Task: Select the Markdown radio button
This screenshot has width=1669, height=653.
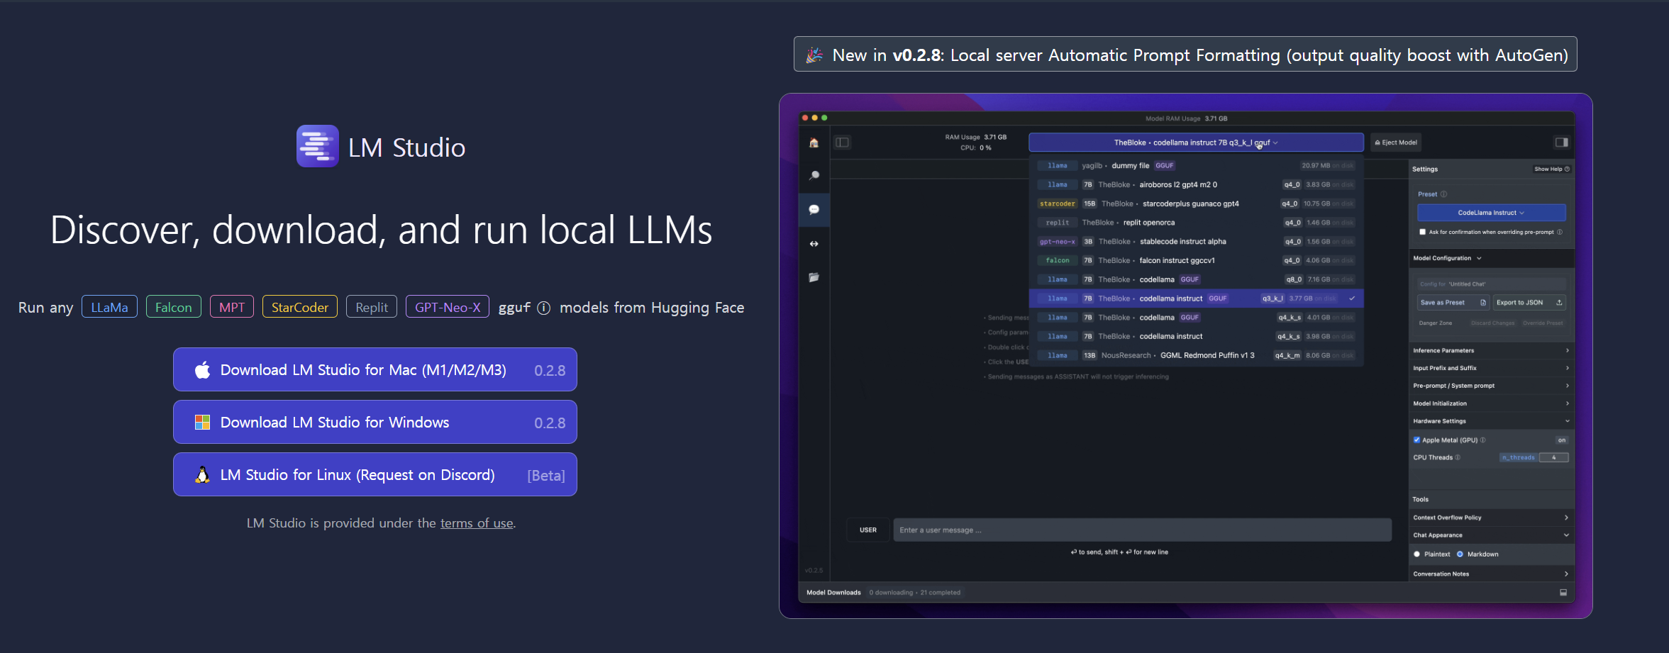Action: [1460, 554]
